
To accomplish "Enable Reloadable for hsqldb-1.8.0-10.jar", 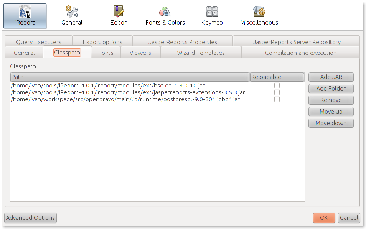I will 277,86.
